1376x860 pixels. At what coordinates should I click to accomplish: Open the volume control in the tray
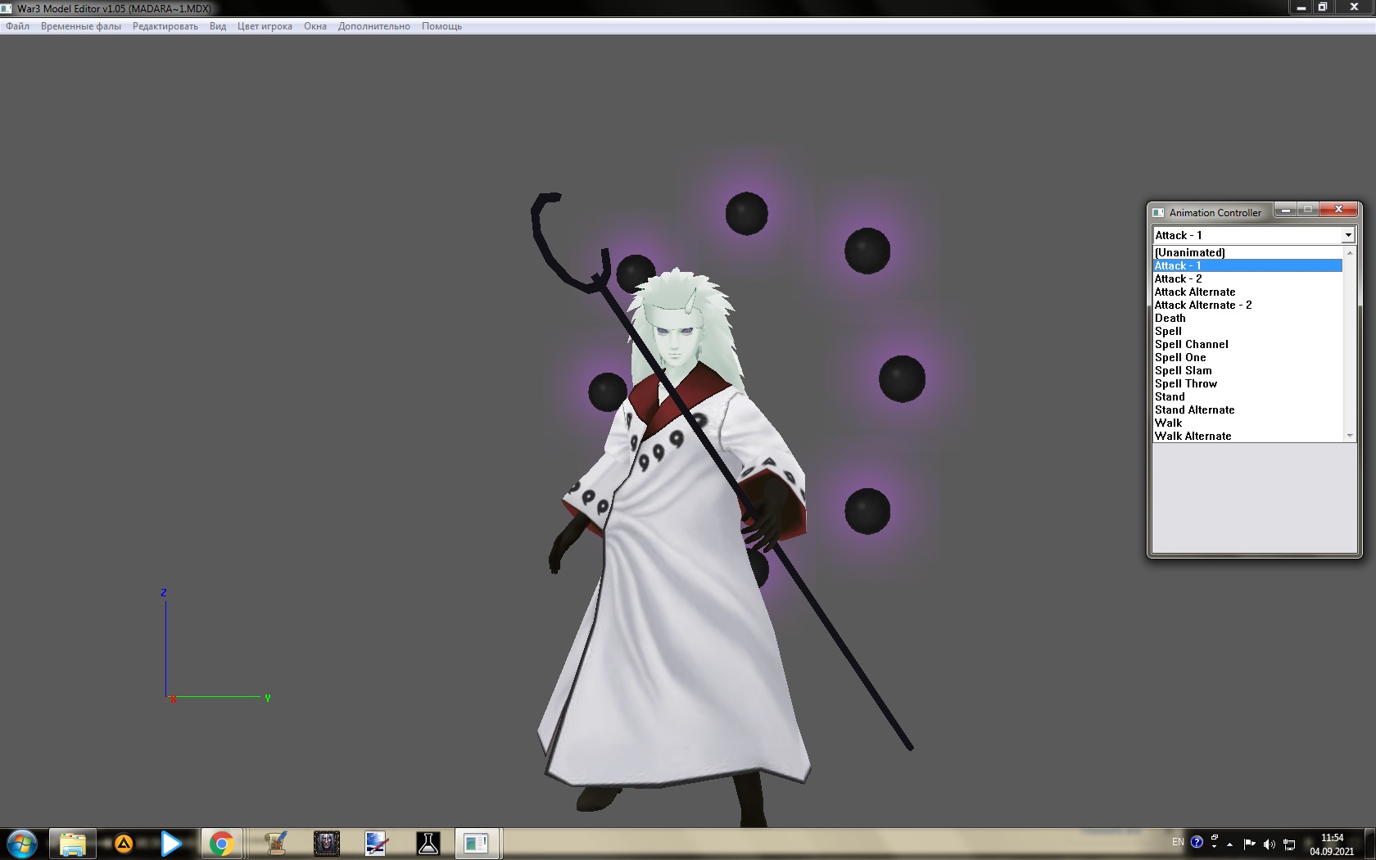tap(1269, 844)
